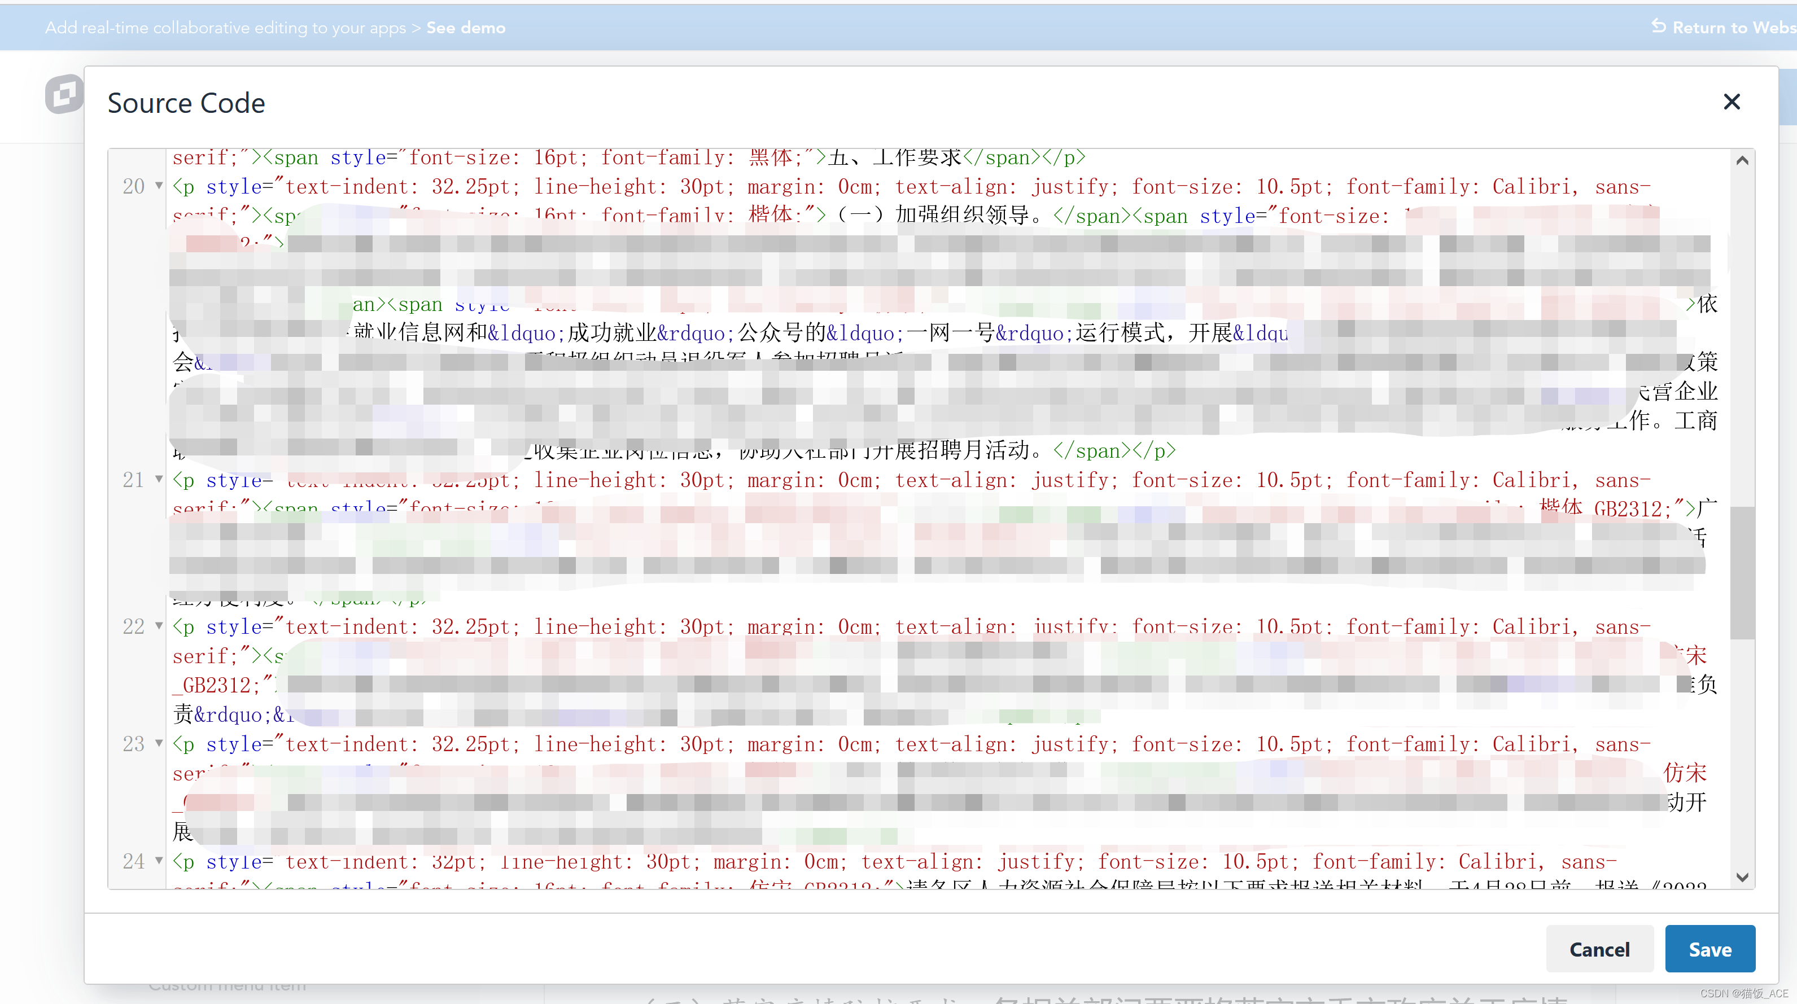The height and width of the screenshot is (1004, 1797).
Task: Select line number 22 in gutter
Action: click(133, 626)
